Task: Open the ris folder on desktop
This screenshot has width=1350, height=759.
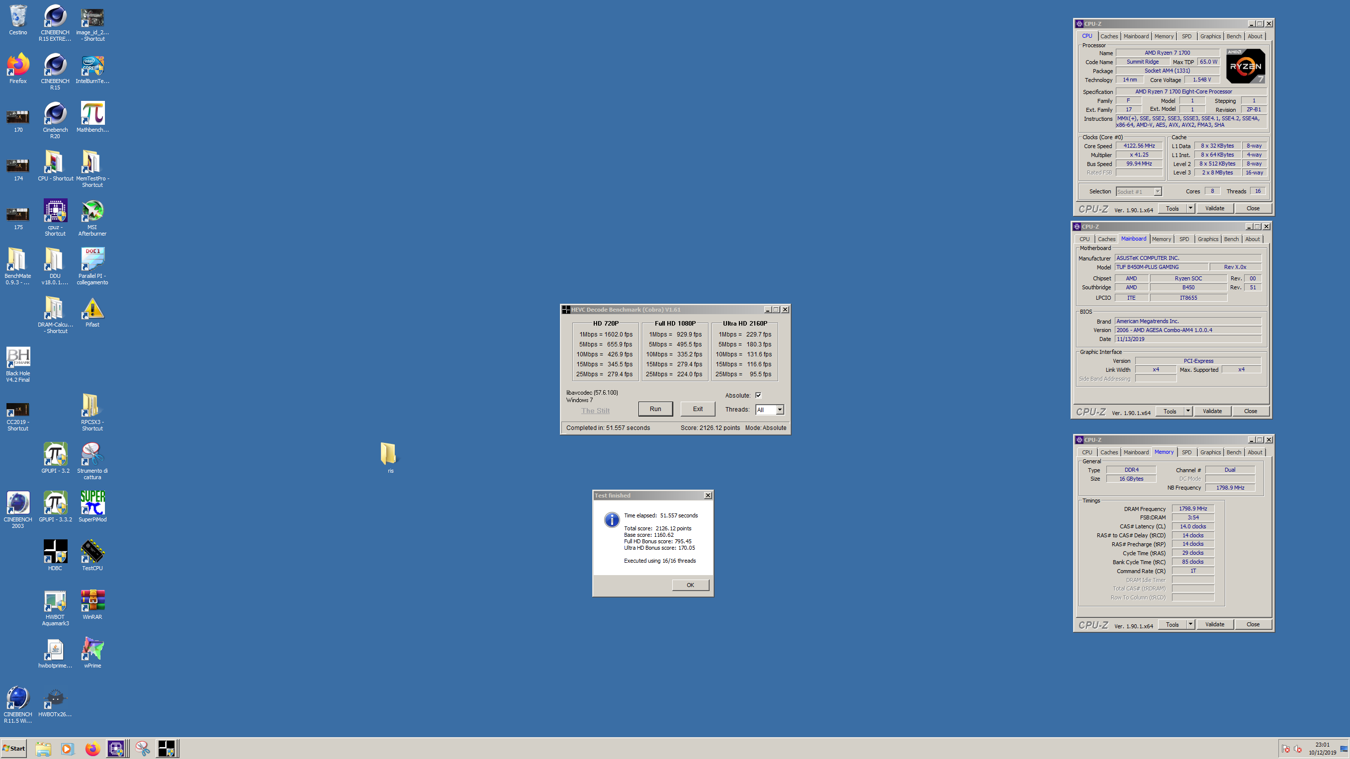Action: (x=389, y=458)
